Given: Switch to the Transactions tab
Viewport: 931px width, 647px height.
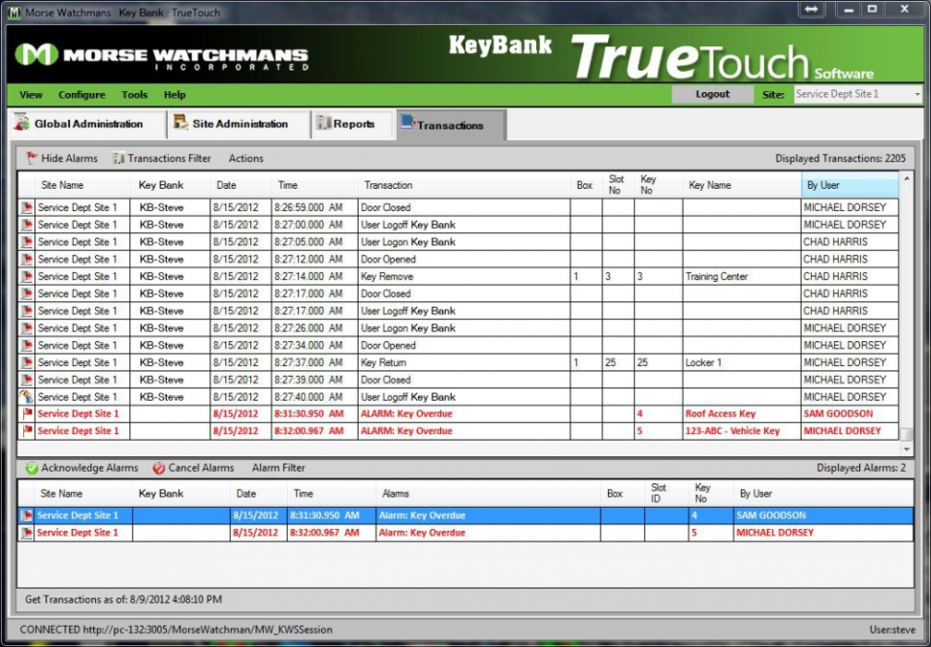Looking at the screenshot, I should point(449,124).
